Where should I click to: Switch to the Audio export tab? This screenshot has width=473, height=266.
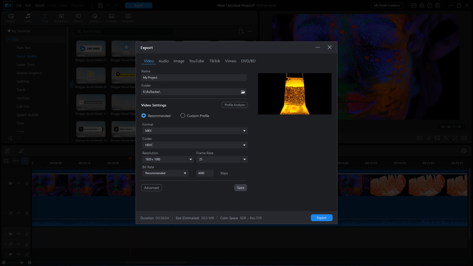point(164,61)
